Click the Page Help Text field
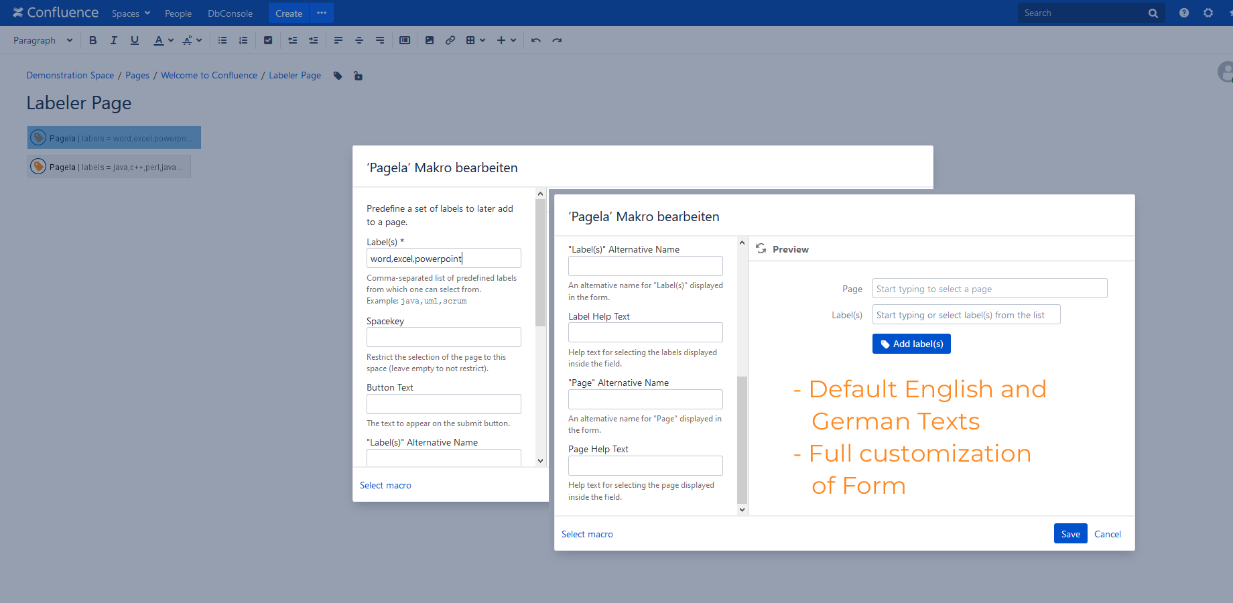This screenshot has width=1233, height=603. tap(645, 466)
